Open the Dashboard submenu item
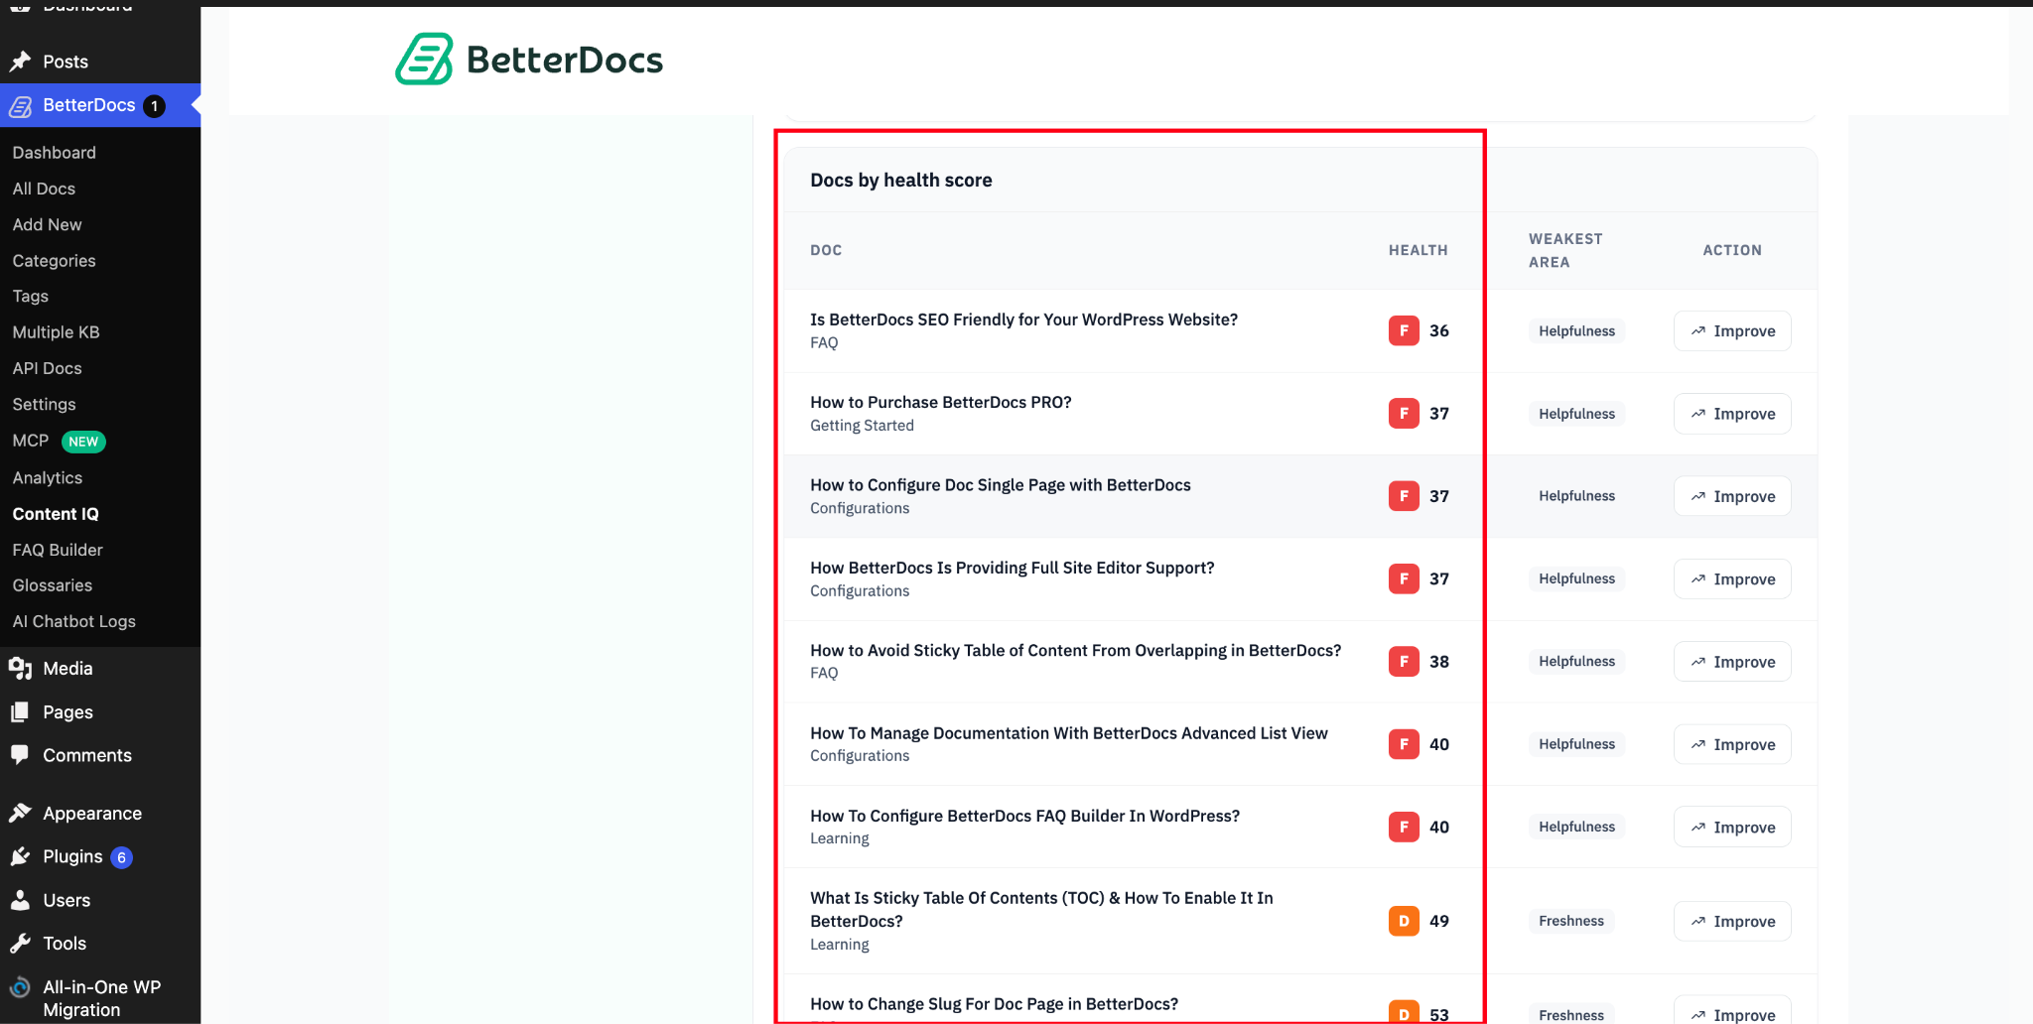2033x1024 pixels. click(x=55, y=153)
